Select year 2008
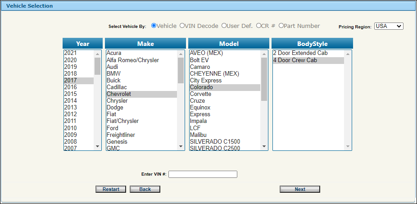Screen dimensions: 417x204 coord(79,141)
